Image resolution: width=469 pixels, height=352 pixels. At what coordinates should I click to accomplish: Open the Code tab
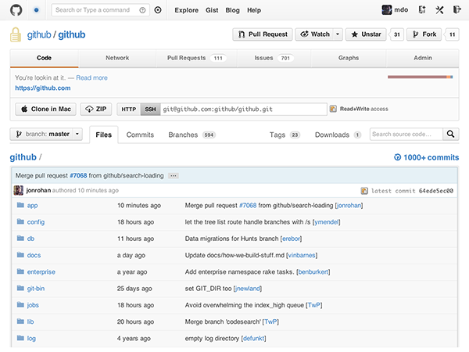(x=45, y=58)
